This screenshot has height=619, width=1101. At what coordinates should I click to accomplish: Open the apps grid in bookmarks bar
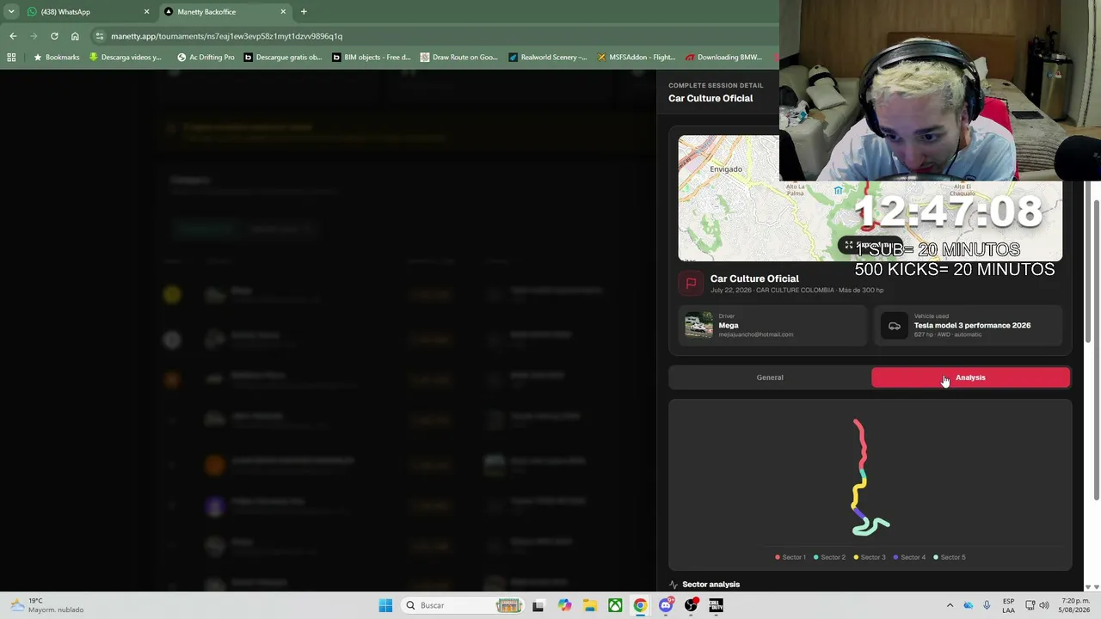pyautogui.click(x=11, y=58)
